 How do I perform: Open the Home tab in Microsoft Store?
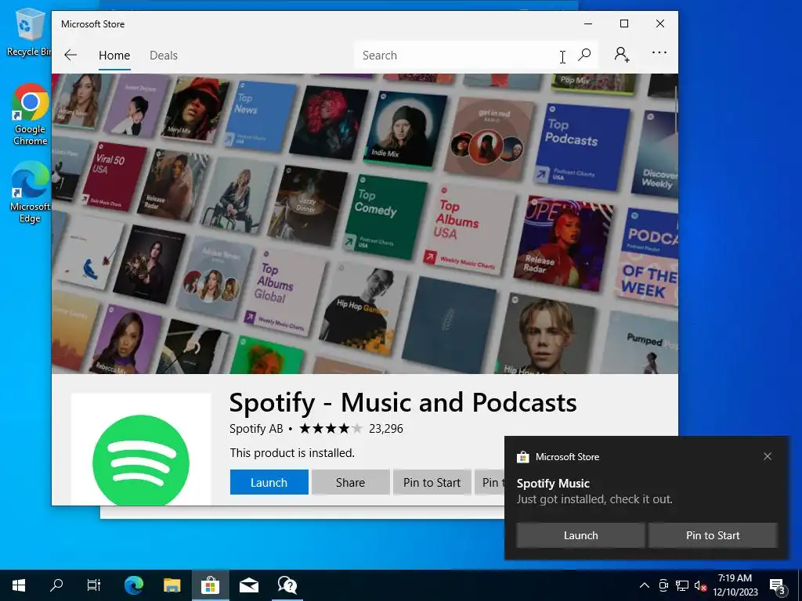click(114, 56)
